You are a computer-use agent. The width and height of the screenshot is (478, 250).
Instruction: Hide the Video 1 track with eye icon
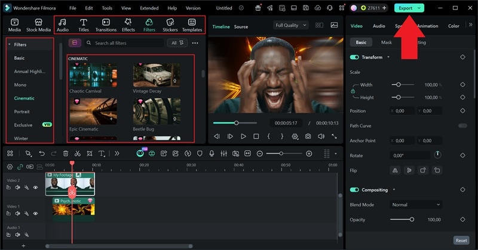pos(35,214)
